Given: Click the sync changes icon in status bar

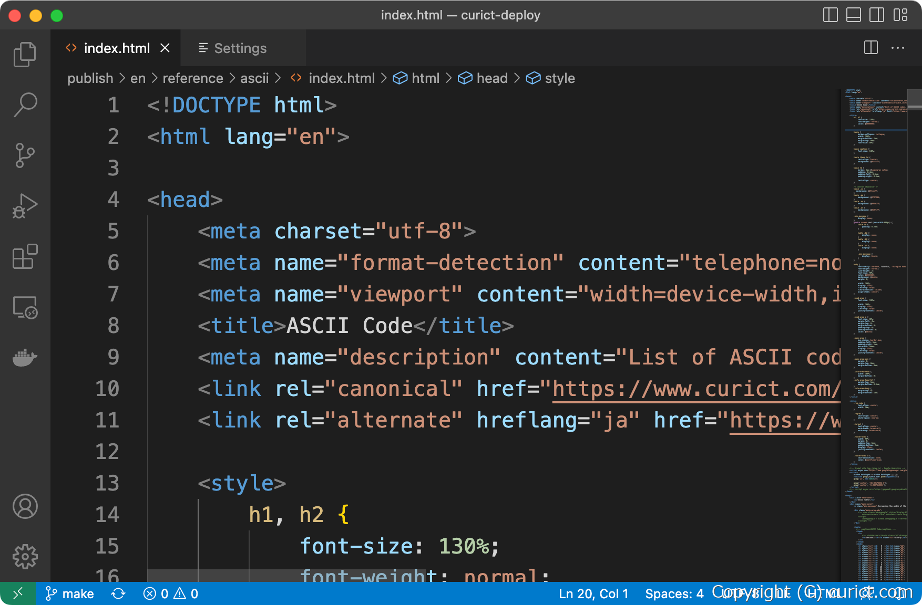Looking at the screenshot, I should click(x=118, y=593).
